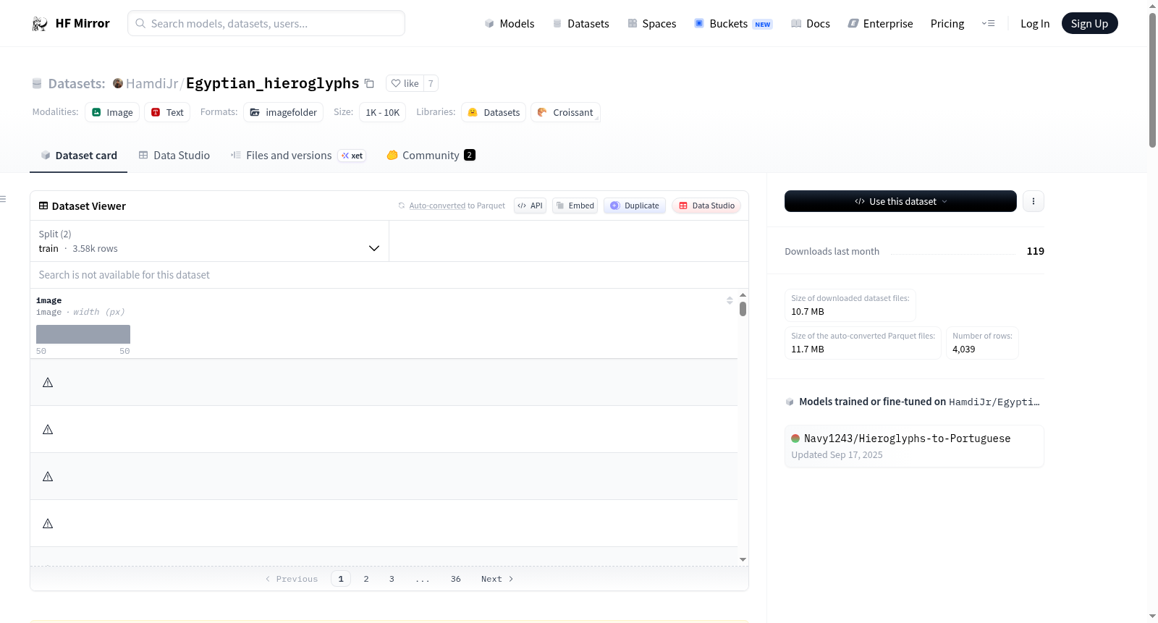The height and width of the screenshot is (623, 1158).
Task: Click the Data Studio button in viewer
Action: (x=706, y=205)
